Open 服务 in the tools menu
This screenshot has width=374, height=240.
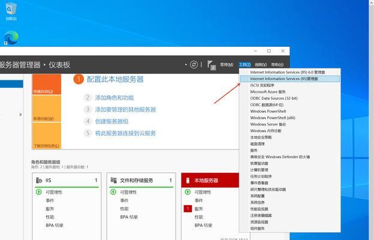point(290,151)
